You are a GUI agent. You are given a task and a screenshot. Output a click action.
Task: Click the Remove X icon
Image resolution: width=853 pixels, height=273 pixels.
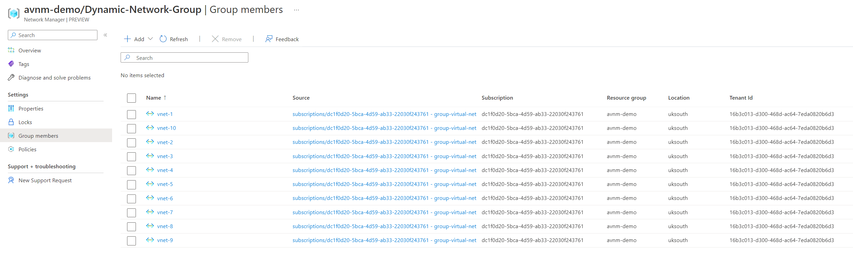[x=215, y=39]
